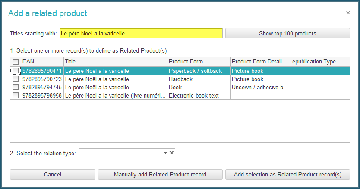Close the Add a related product dialog

click(x=348, y=13)
